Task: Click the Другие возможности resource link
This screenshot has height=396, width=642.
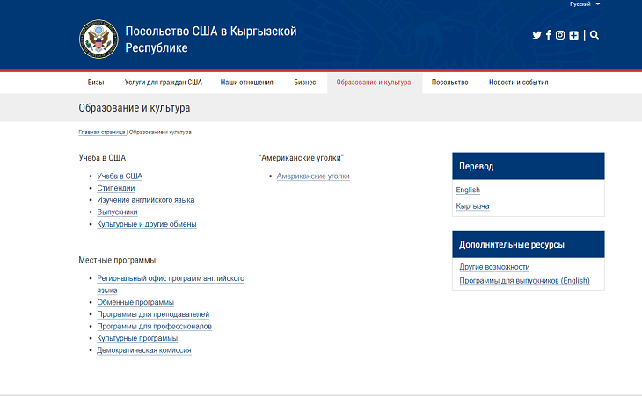Action: click(494, 267)
